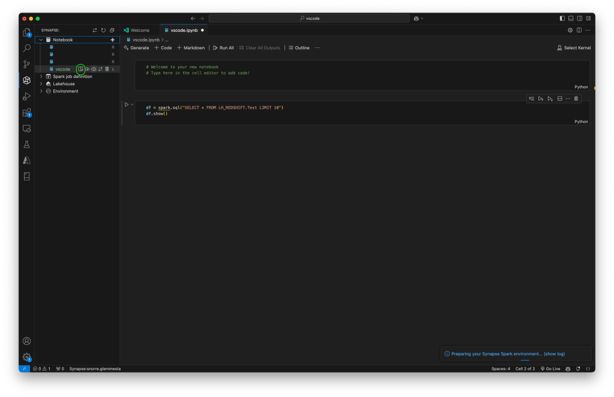Viewport: 614px width, 397px height.
Task: Run the spark.sql code cell
Action: (127, 104)
